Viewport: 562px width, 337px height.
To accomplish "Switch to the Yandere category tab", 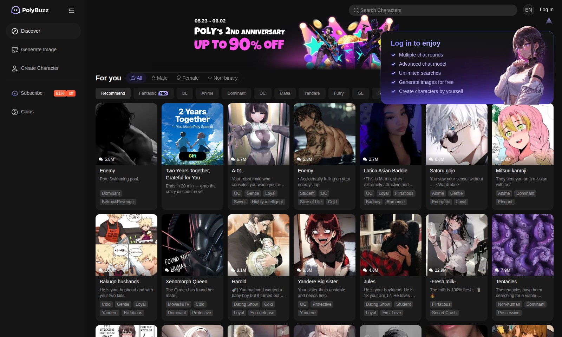I will (312, 93).
